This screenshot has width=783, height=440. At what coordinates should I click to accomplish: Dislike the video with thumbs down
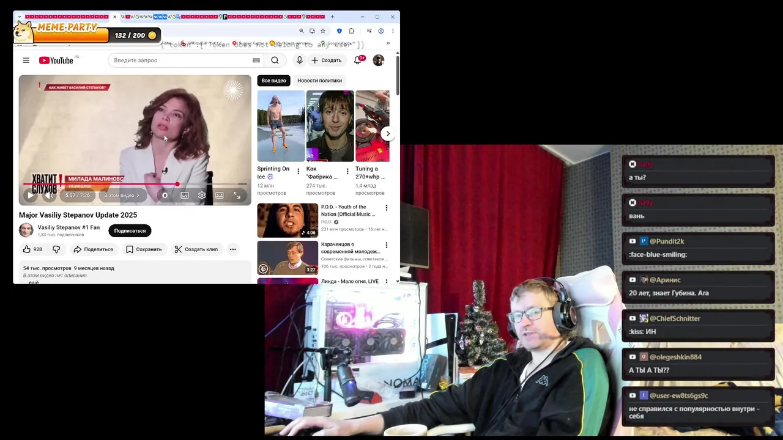(56, 249)
